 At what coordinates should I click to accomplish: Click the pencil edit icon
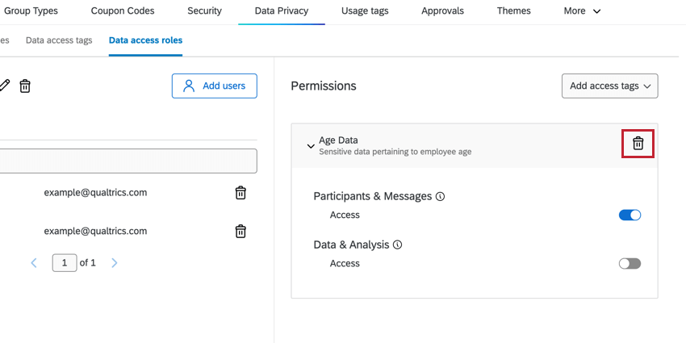click(4, 86)
